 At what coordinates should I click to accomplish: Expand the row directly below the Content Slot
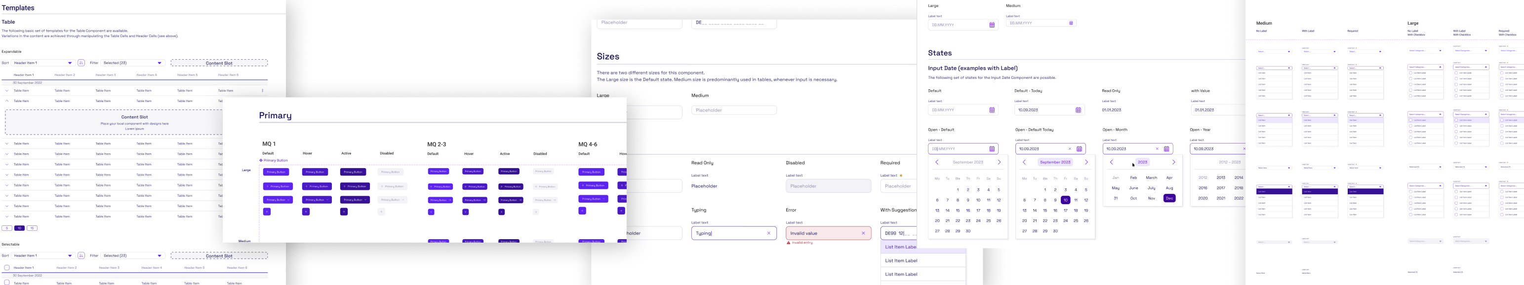(7, 143)
